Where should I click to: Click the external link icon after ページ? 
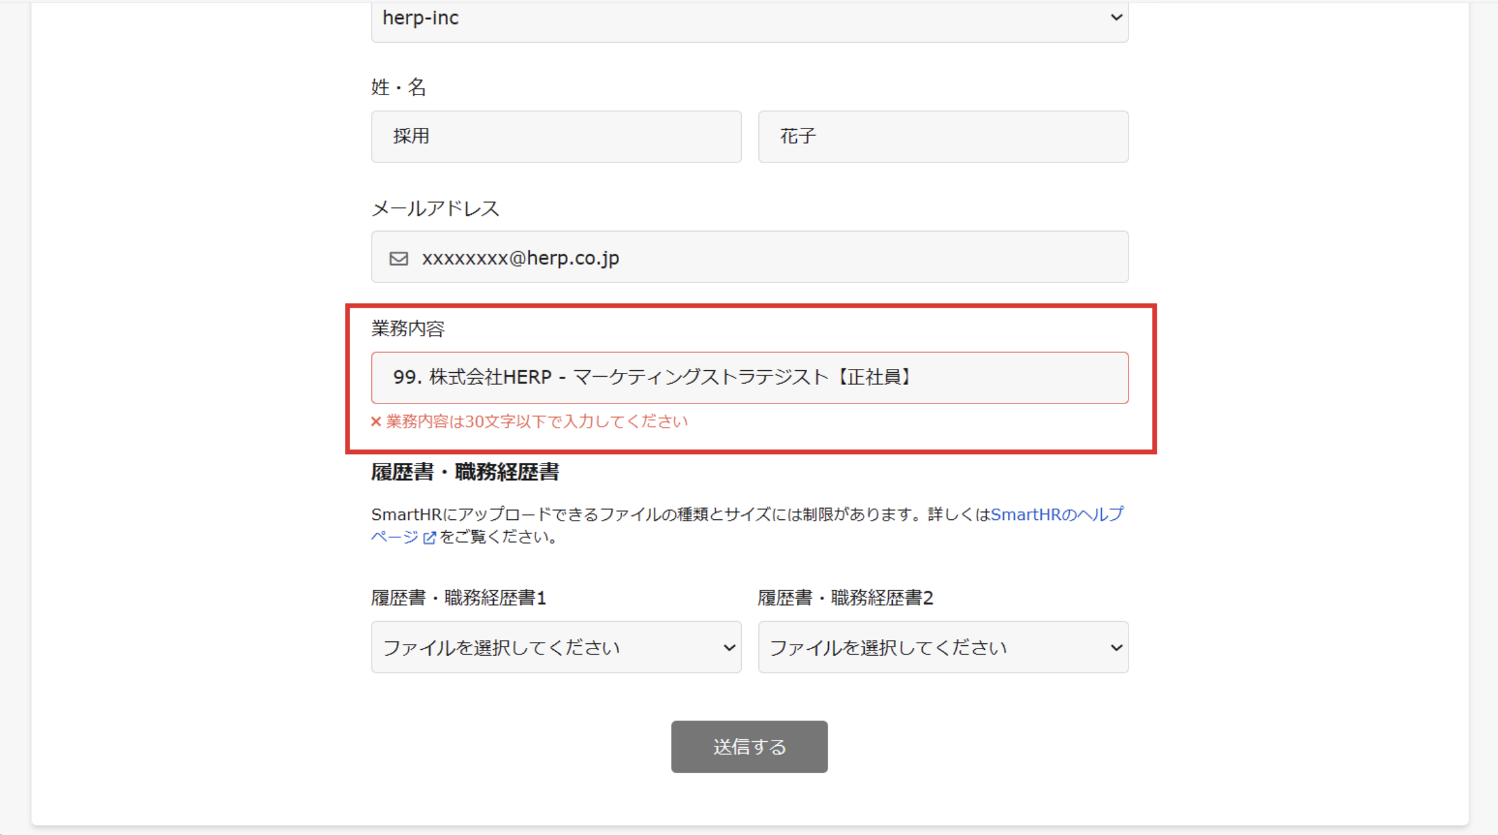429,537
